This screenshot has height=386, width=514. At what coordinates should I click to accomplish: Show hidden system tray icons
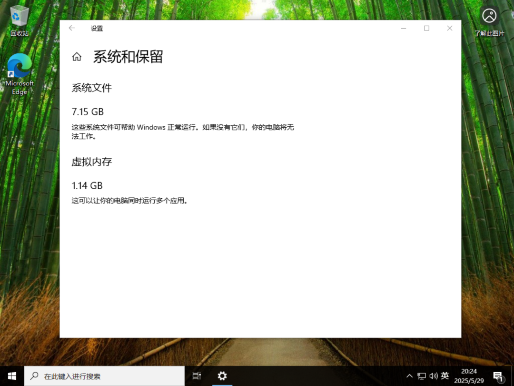pyautogui.click(x=409, y=376)
